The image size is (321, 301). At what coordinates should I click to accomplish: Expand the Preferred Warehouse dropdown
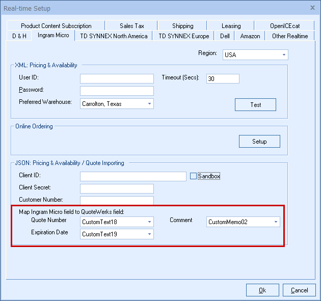tap(117, 104)
